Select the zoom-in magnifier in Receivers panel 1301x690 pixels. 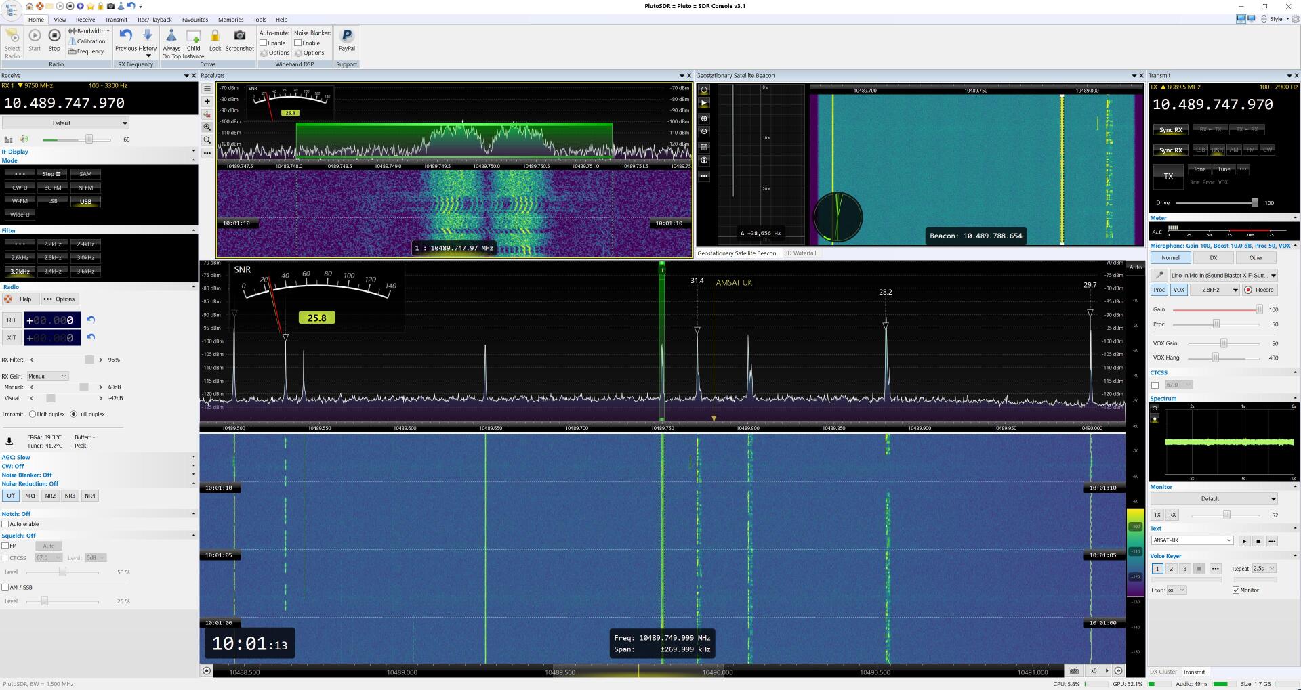tap(207, 127)
